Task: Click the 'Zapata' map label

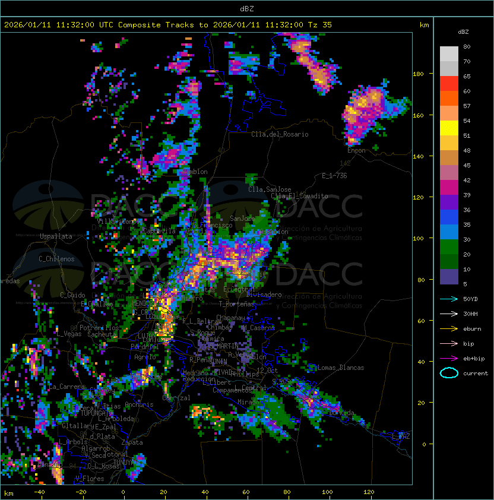Action: point(132,442)
